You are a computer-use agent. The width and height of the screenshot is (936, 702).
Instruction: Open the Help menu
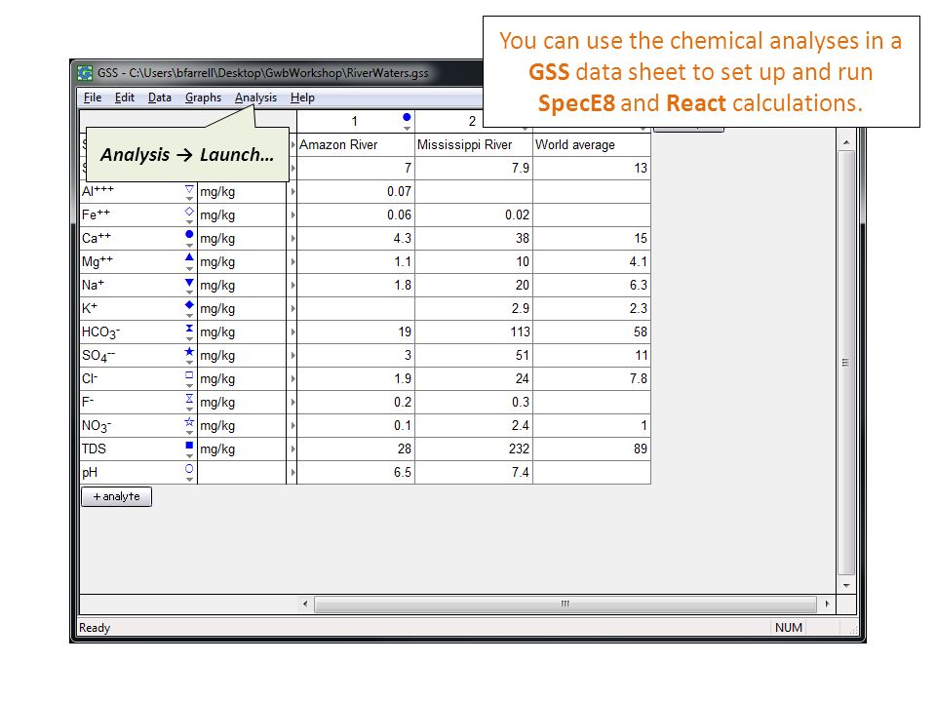[302, 97]
